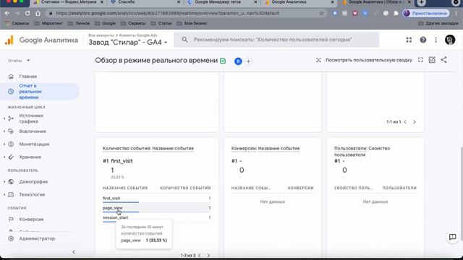Click Все аккаунты breadcrumb link
The height and width of the screenshot is (260, 463).
click(101, 35)
